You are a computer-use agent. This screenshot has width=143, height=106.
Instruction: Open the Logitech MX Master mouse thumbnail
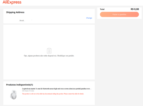point(13,95)
